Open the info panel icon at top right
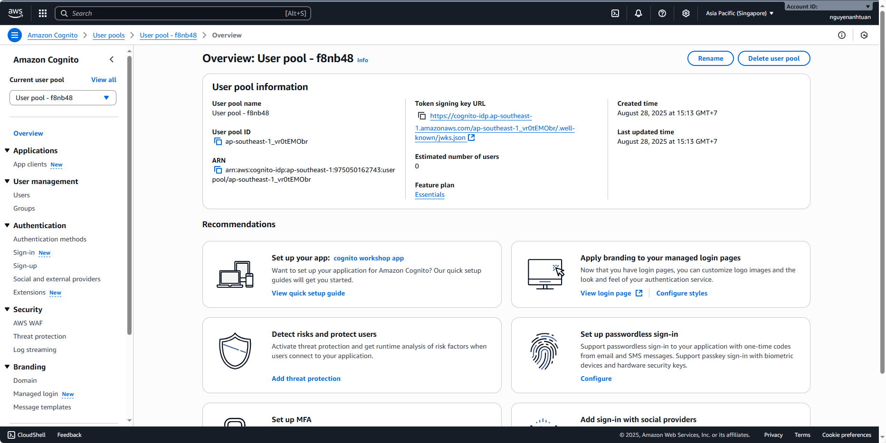The image size is (886, 443). [841, 35]
